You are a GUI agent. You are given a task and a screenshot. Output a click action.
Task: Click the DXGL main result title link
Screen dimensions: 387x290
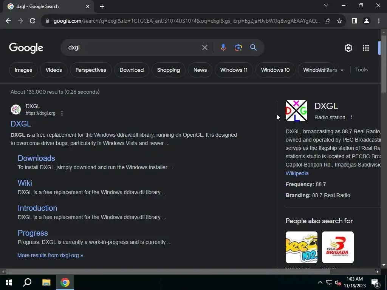point(21,124)
